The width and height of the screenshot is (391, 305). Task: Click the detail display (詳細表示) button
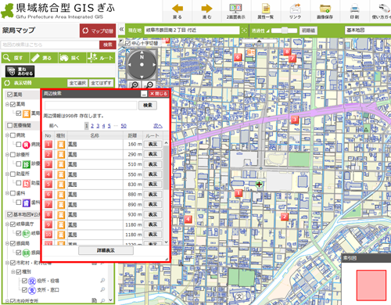(x=106, y=250)
